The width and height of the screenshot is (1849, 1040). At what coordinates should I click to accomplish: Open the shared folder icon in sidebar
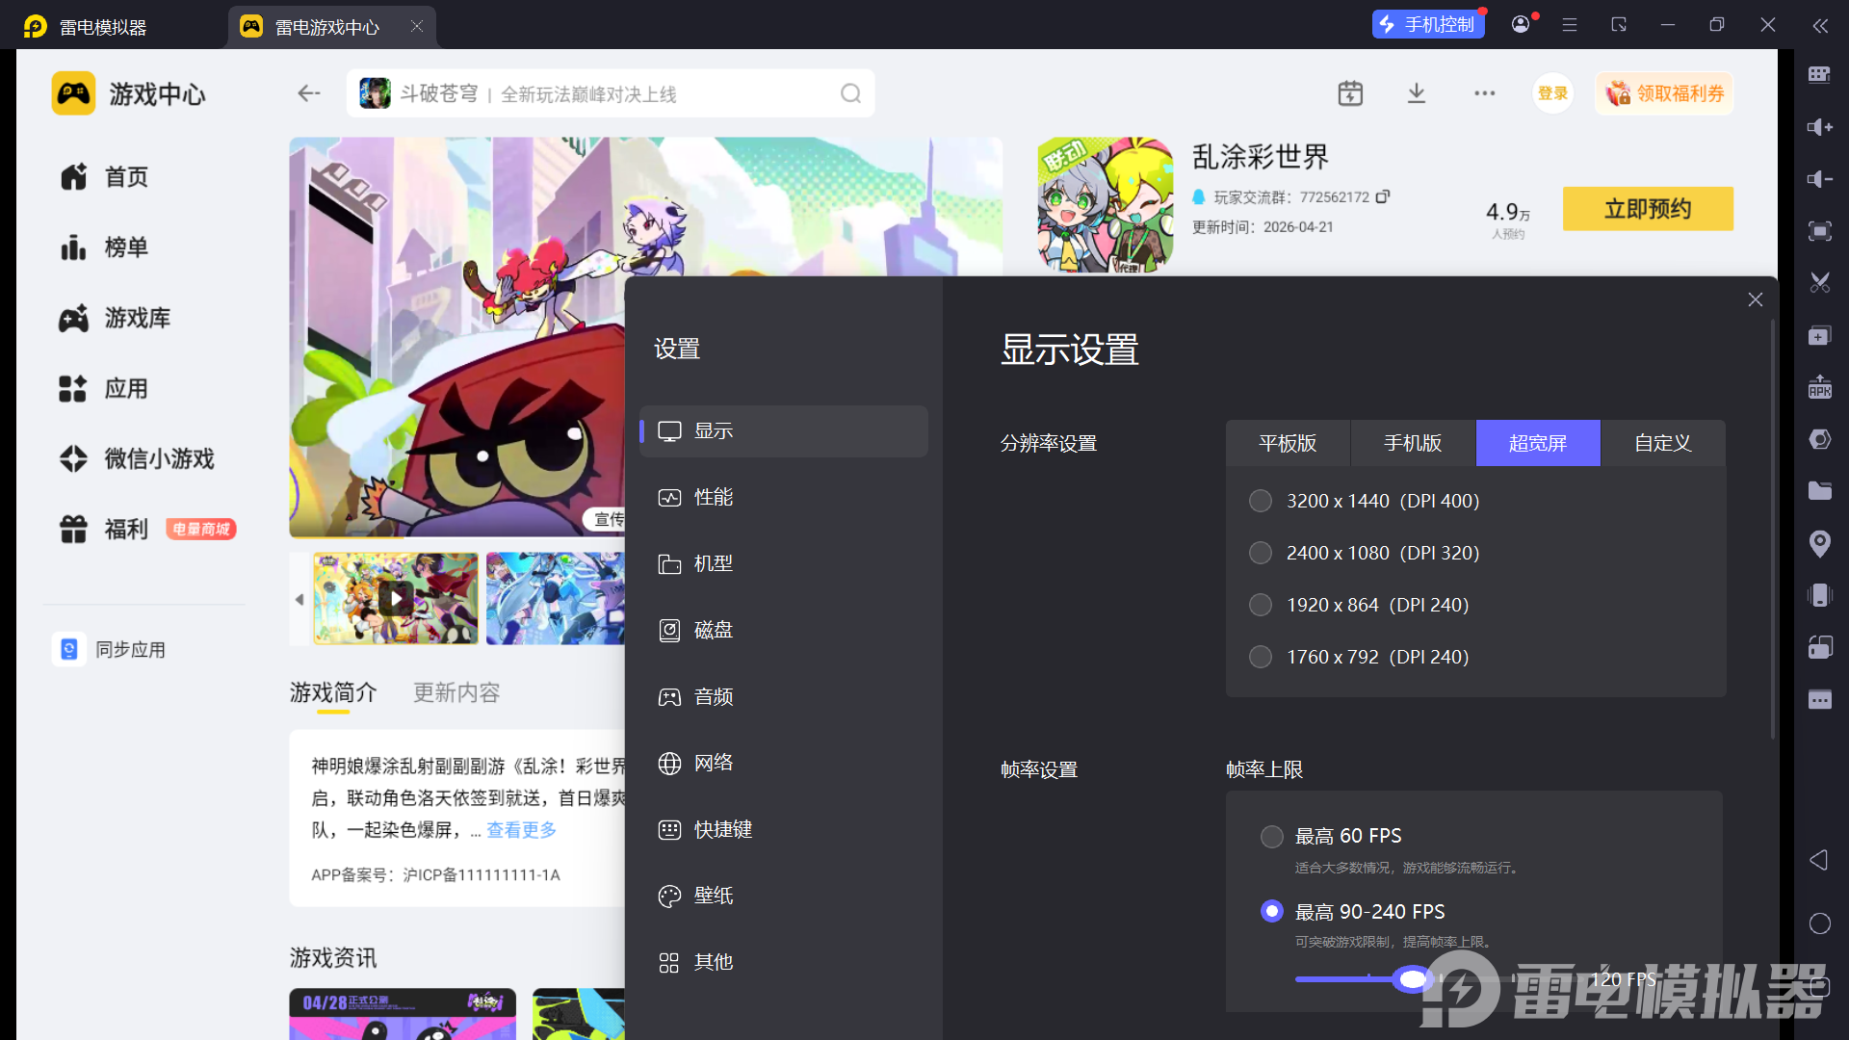[1819, 491]
